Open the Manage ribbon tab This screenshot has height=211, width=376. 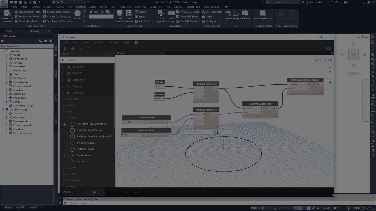tap(80, 7)
